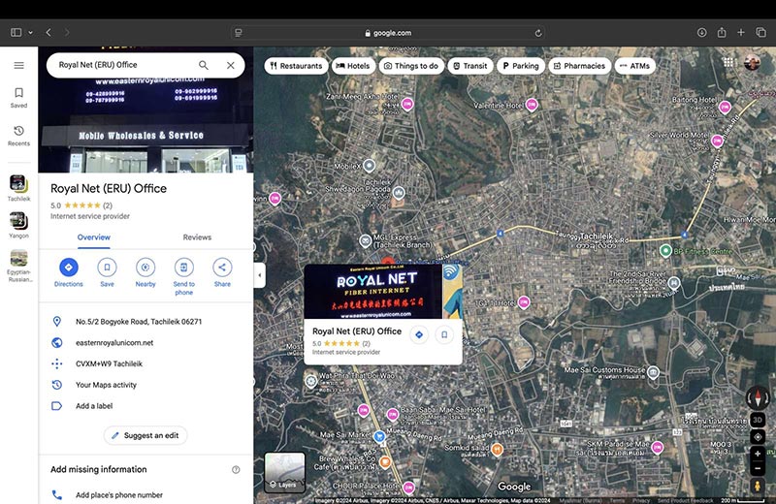Click Somkid salad restaurant pin
Viewport: 776px width, 504px height.
click(498, 449)
